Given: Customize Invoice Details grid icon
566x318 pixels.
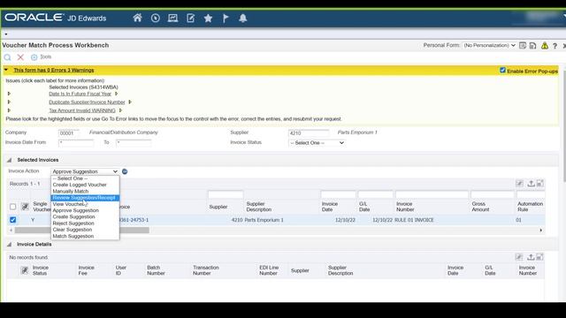Looking at the screenshot, I should pyautogui.click(x=519, y=257).
